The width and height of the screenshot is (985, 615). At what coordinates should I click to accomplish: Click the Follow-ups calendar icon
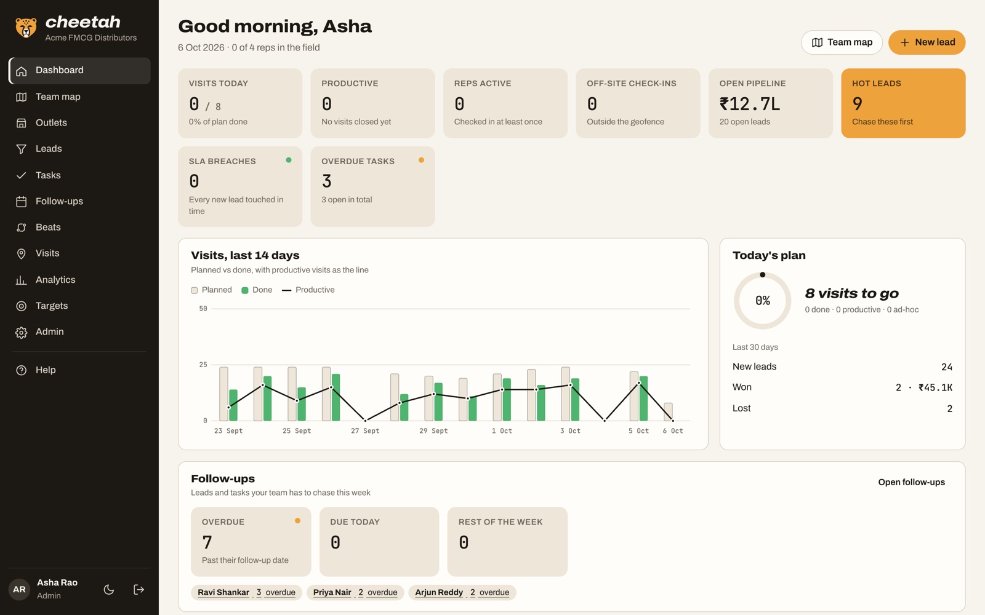22,201
